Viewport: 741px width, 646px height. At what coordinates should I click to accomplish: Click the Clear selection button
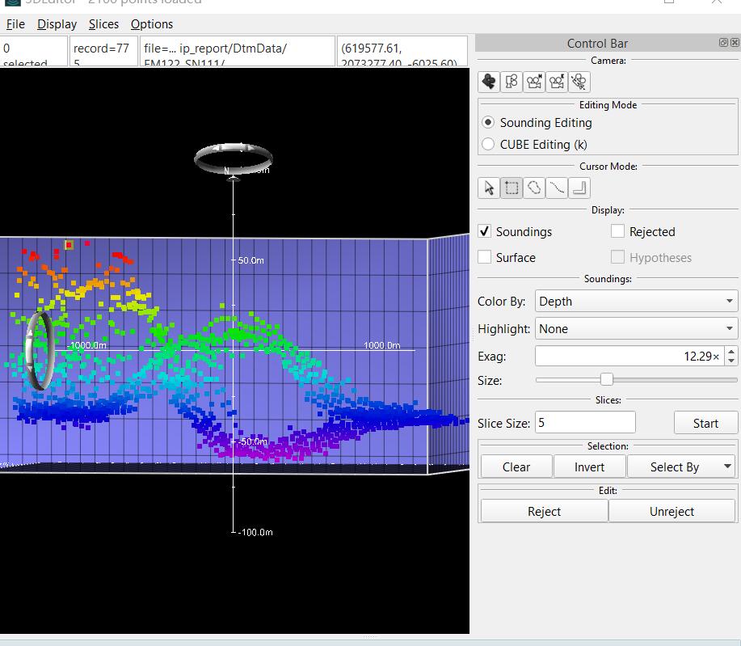tap(516, 467)
